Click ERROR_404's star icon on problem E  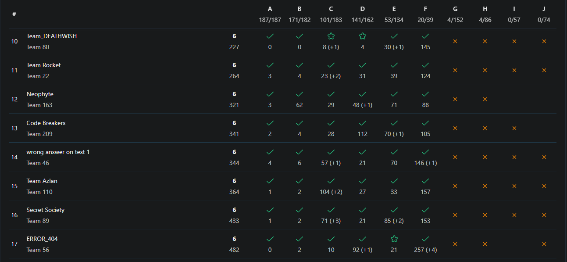tap(394, 239)
